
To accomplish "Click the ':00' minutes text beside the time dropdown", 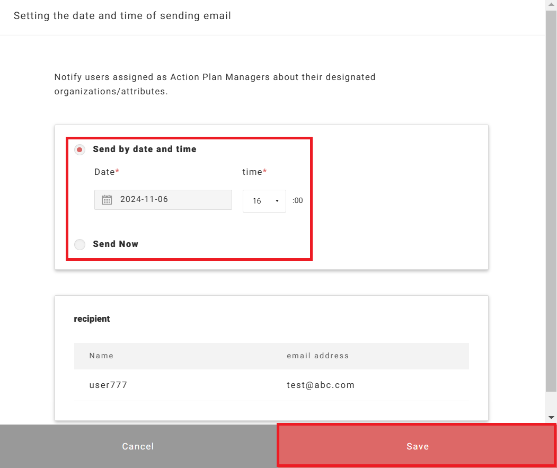I will point(298,201).
